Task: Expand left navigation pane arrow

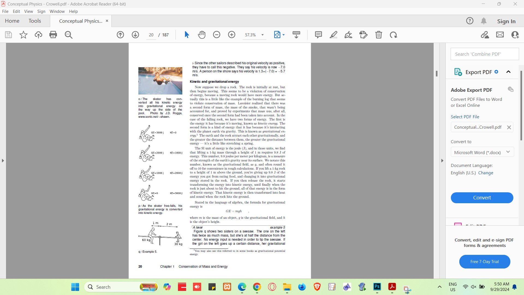Action: (3, 161)
